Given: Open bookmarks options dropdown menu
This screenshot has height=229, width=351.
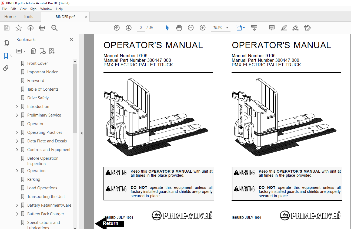Looking at the screenshot, I should tap(21, 51).
